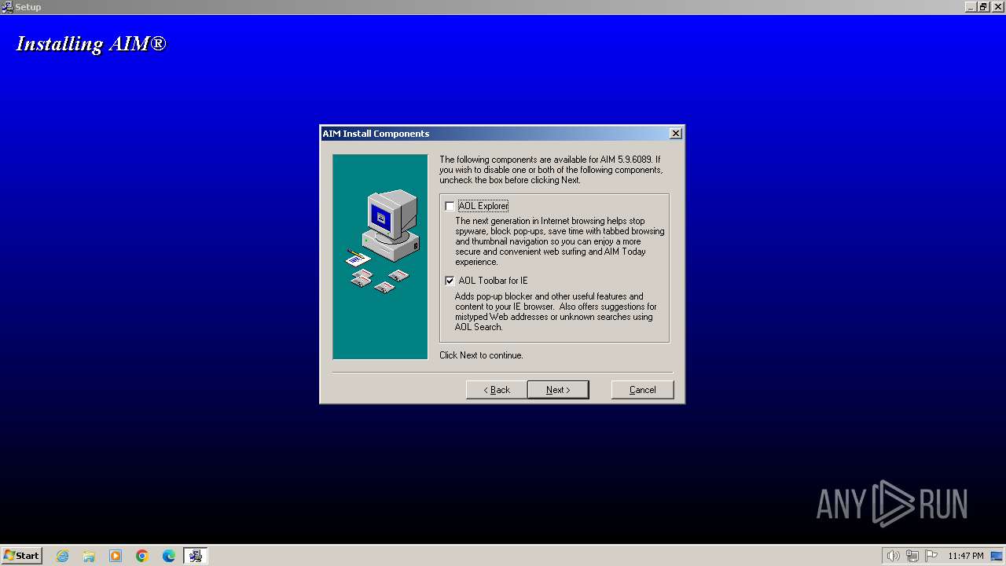
Task: Click the system clock showing 11:47 PM
Action: pos(965,556)
